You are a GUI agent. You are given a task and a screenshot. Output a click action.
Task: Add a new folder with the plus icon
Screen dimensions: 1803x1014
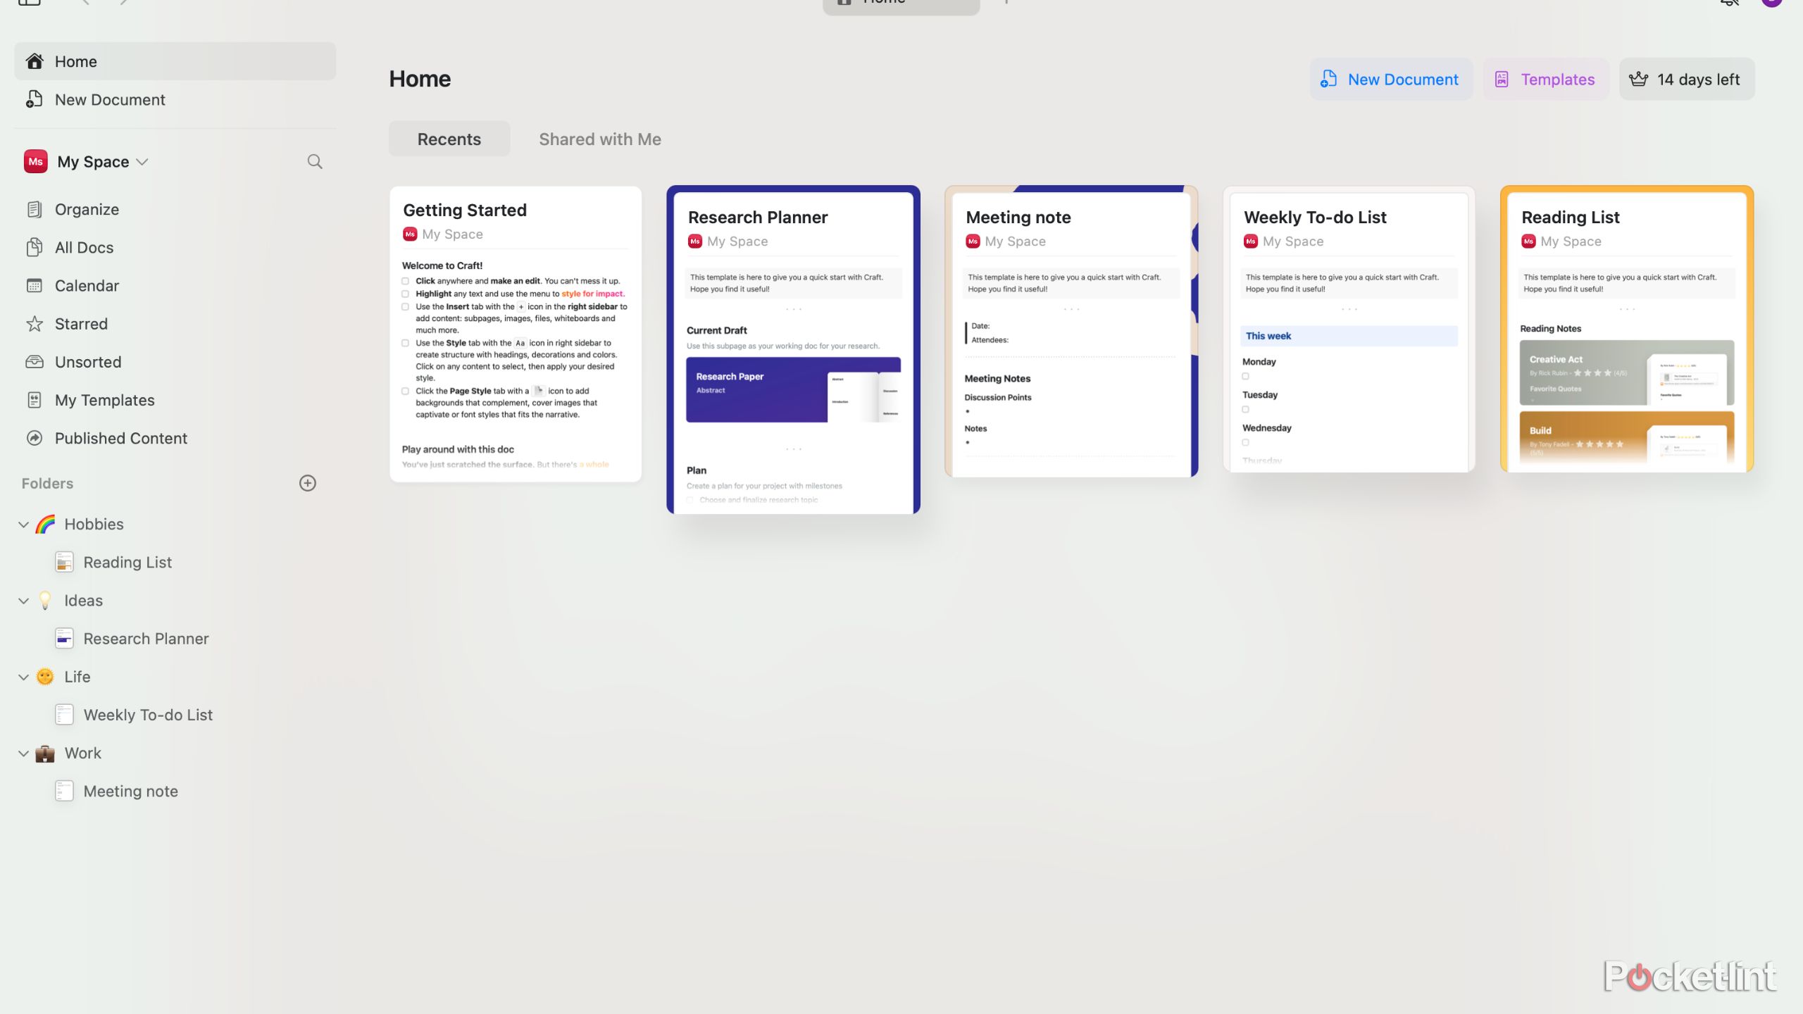[308, 483]
